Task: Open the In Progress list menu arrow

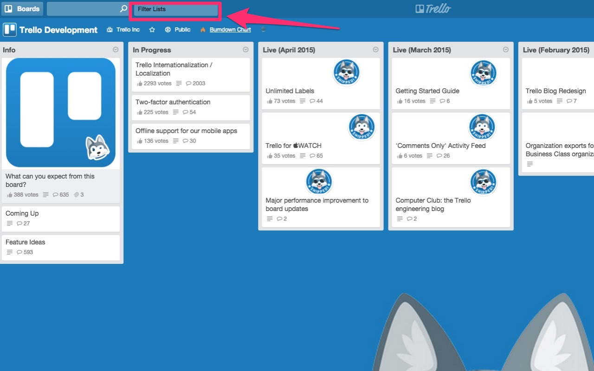Action: click(245, 50)
